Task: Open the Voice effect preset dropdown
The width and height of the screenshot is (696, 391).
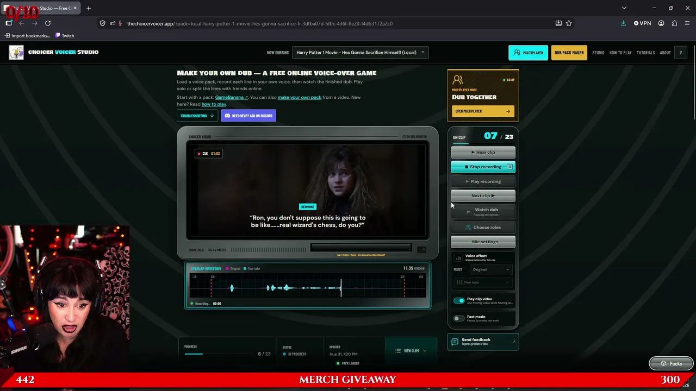Action: (x=490, y=269)
